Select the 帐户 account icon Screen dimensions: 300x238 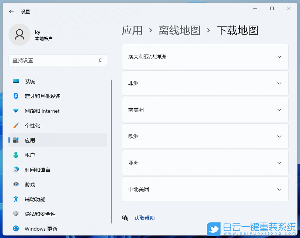[15, 155]
